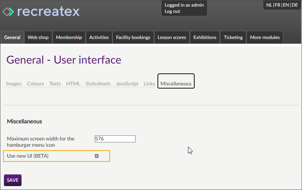Go to the Lesson scores tab
The image size is (302, 190).
[172, 37]
